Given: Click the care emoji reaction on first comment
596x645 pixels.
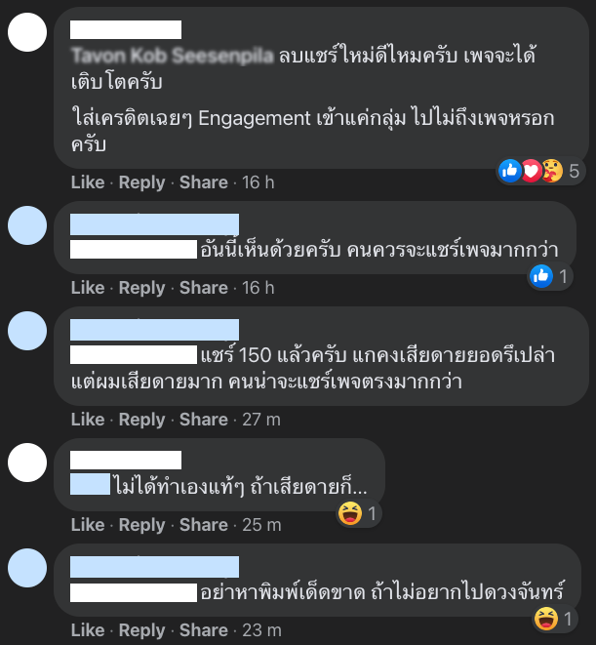Looking at the screenshot, I should pyautogui.click(x=552, y=171).
